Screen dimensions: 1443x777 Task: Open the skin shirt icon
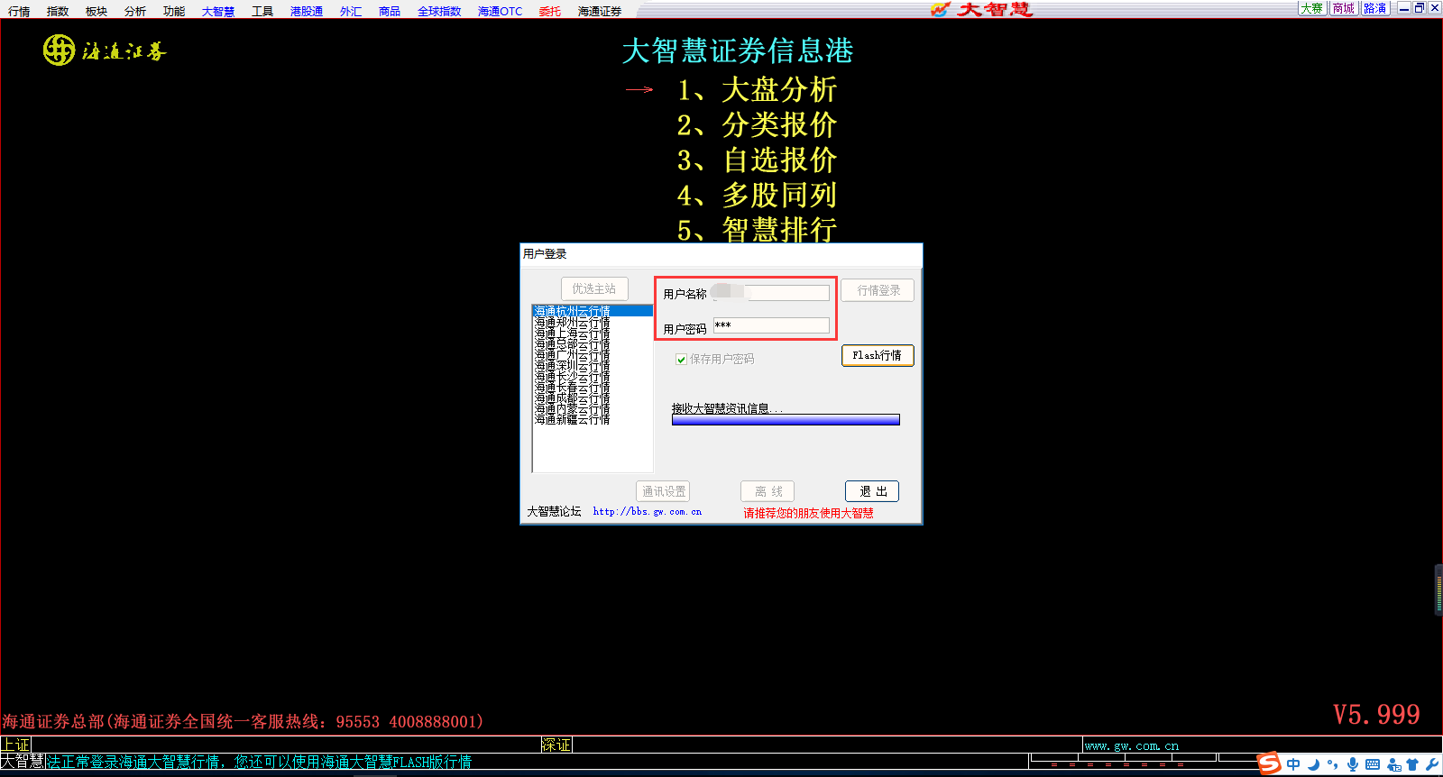click(x=1412, y=764)
